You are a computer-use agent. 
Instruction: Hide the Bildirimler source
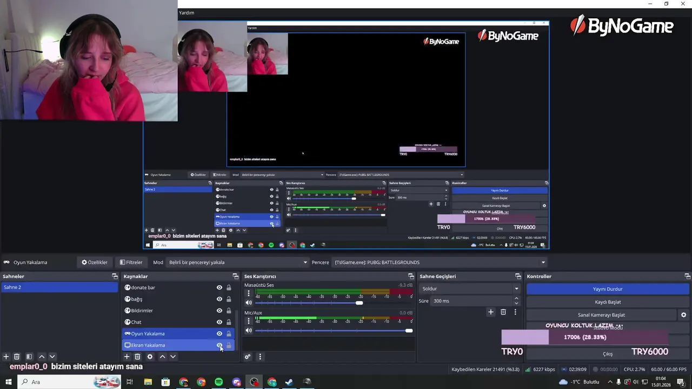pos(219,311)
